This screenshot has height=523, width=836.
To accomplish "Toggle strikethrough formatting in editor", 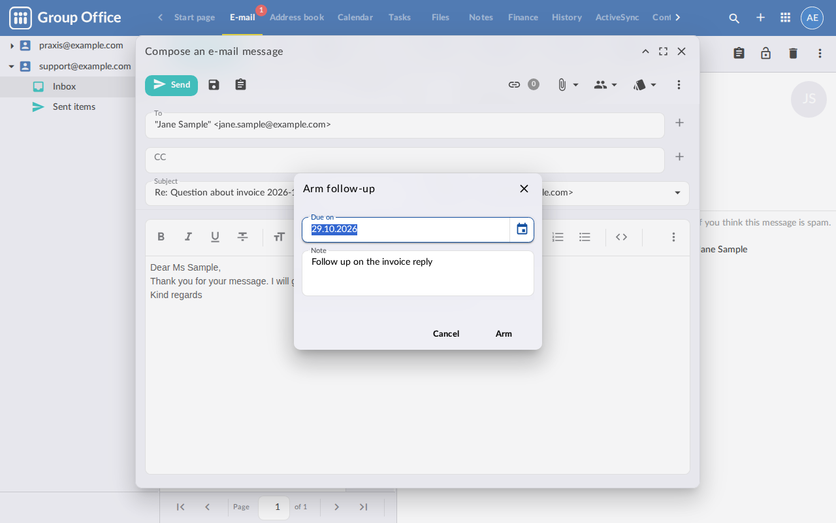I will click(x=242, y=237).
